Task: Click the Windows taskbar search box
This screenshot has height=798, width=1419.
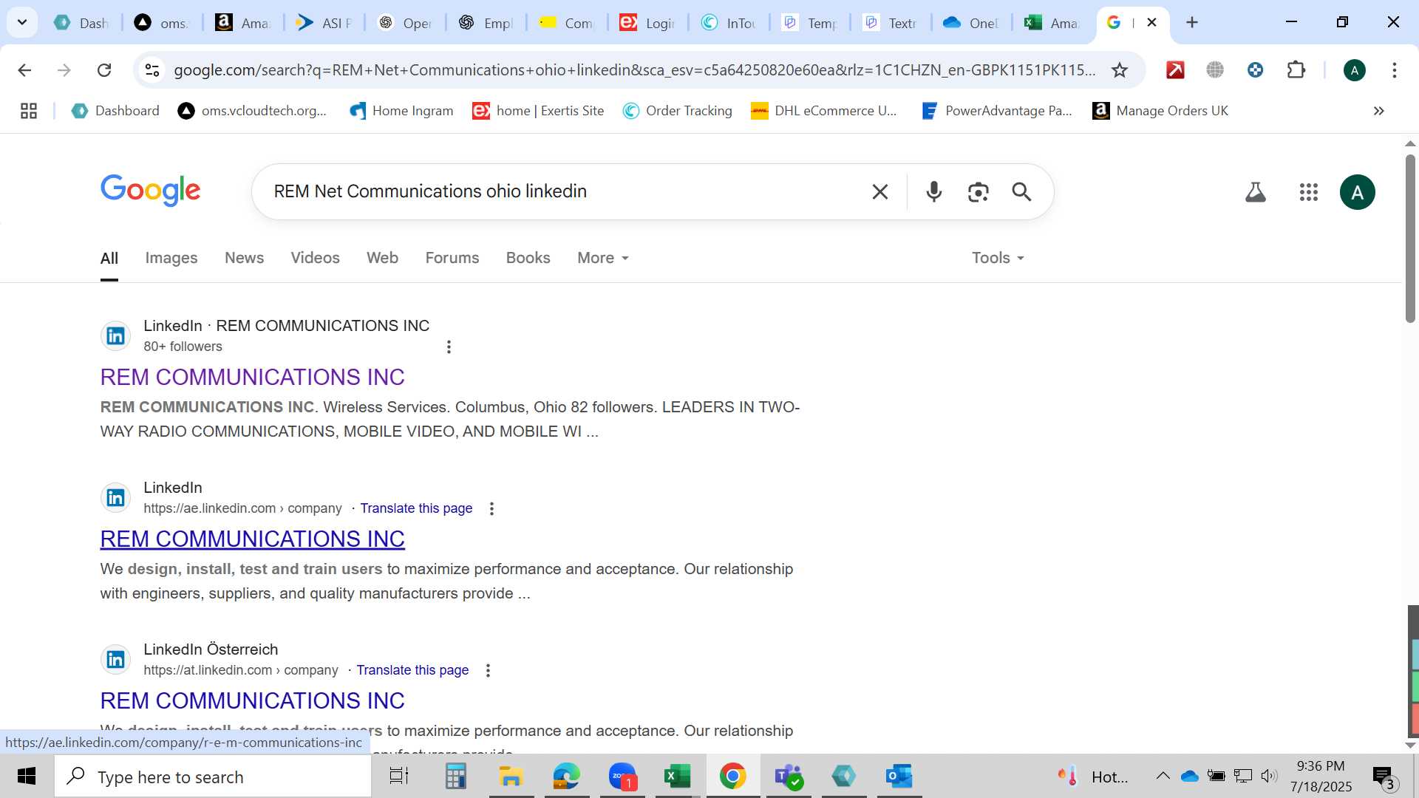Action: [x=213, y=777]
